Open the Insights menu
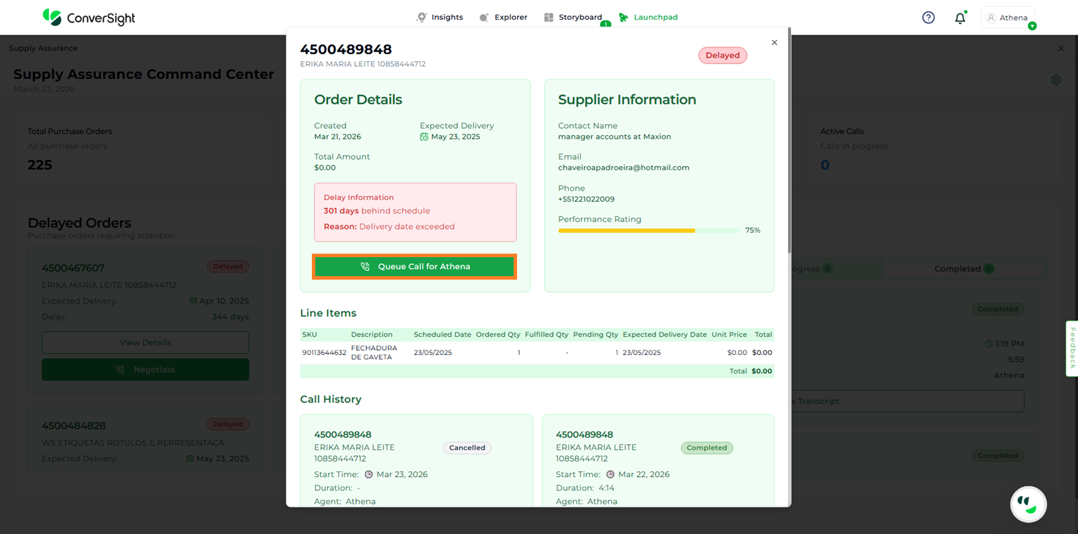The image size is (1078, 534). 440,18
